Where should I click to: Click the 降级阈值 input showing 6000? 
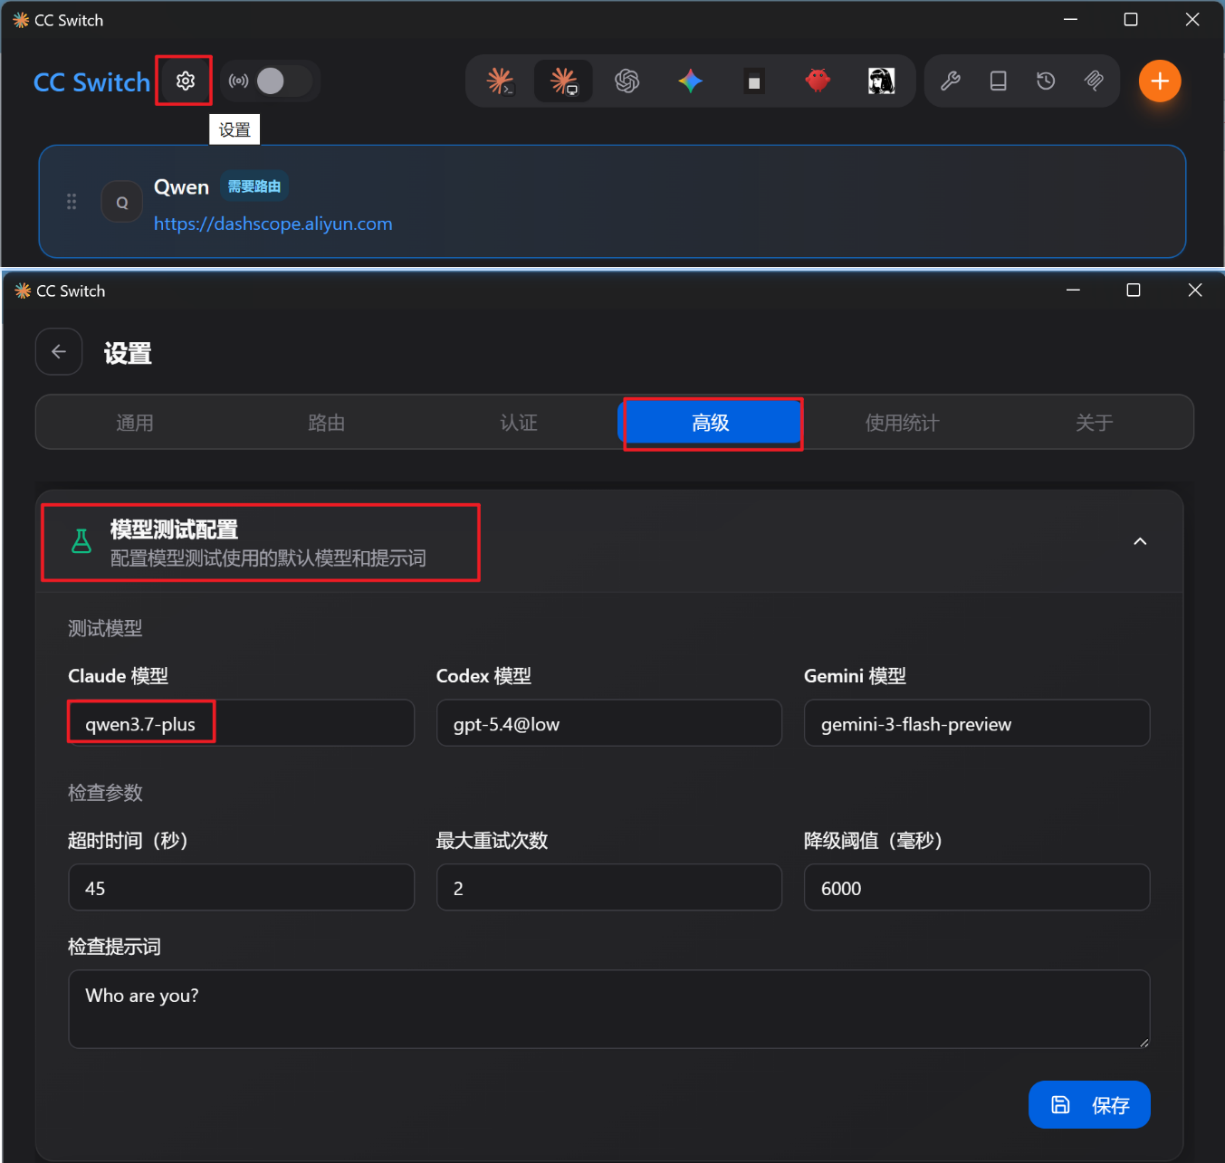pyautogui.click(x=977, y=888)
